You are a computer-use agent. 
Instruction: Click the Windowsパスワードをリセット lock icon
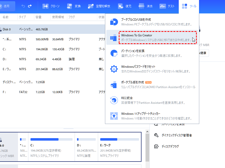pos(114,69)
